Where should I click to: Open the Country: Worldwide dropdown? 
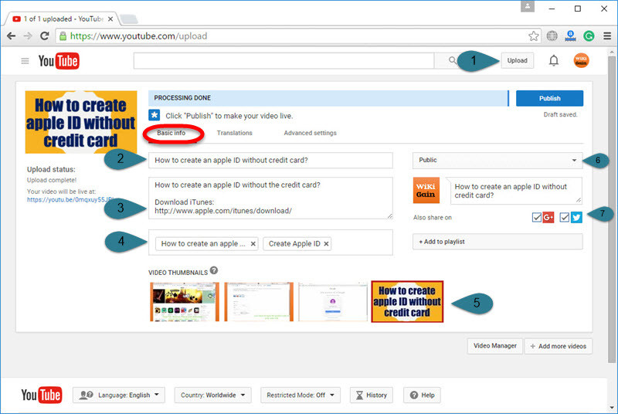click(213, 395)
